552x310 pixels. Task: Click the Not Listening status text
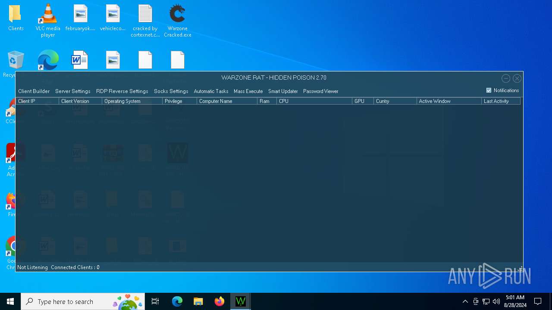[x=32, y=267]
